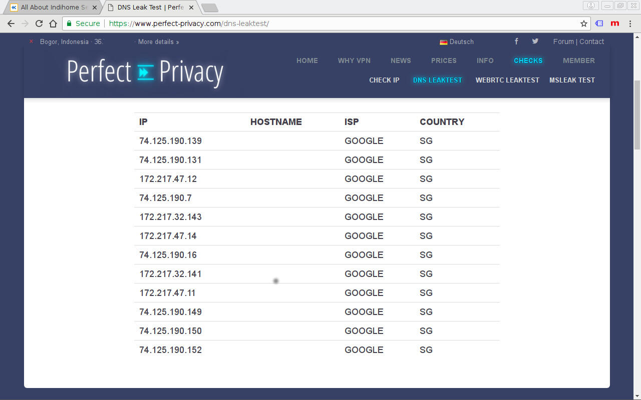Click the ISP column header
Screen dimensions: 641x400
pos(352,122)
